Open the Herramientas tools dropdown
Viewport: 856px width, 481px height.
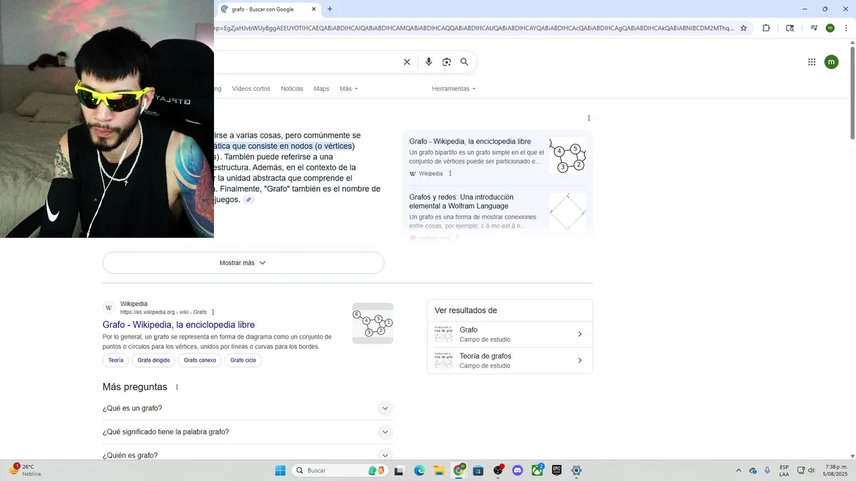[453, 89]
